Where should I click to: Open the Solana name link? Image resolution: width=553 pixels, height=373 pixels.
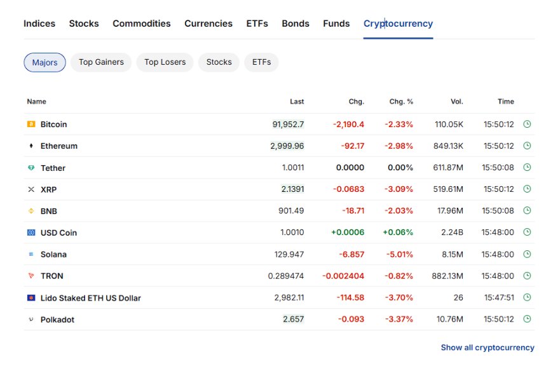pos(53,254)
